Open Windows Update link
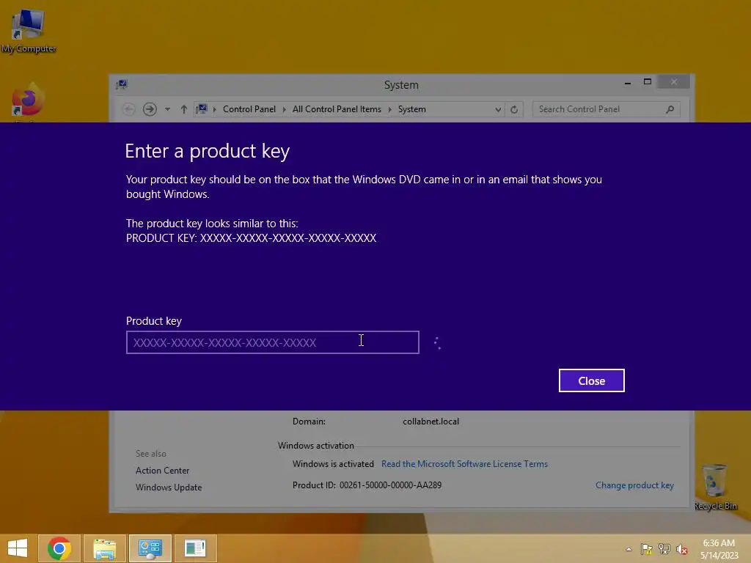The width and height of the screenshot is (751, 563). (x=169, y=487)
